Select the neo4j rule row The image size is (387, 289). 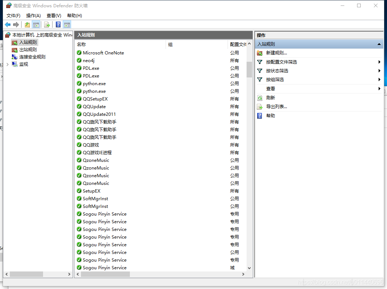point(160,60)
